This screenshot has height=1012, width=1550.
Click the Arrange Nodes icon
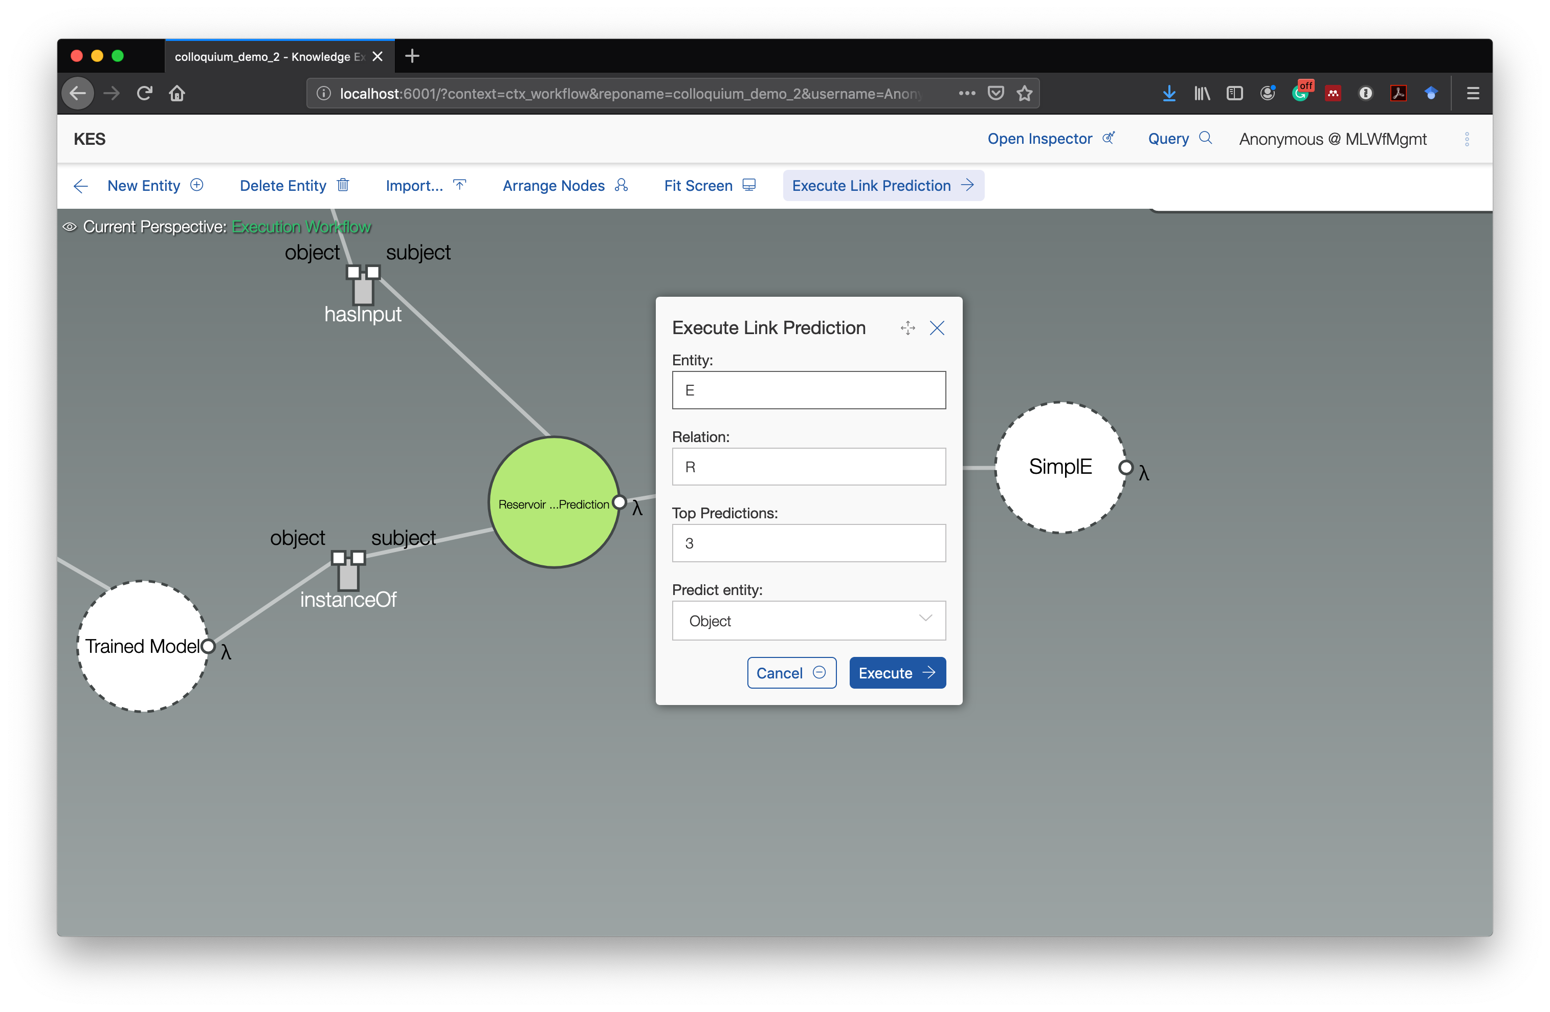point(622,185)
